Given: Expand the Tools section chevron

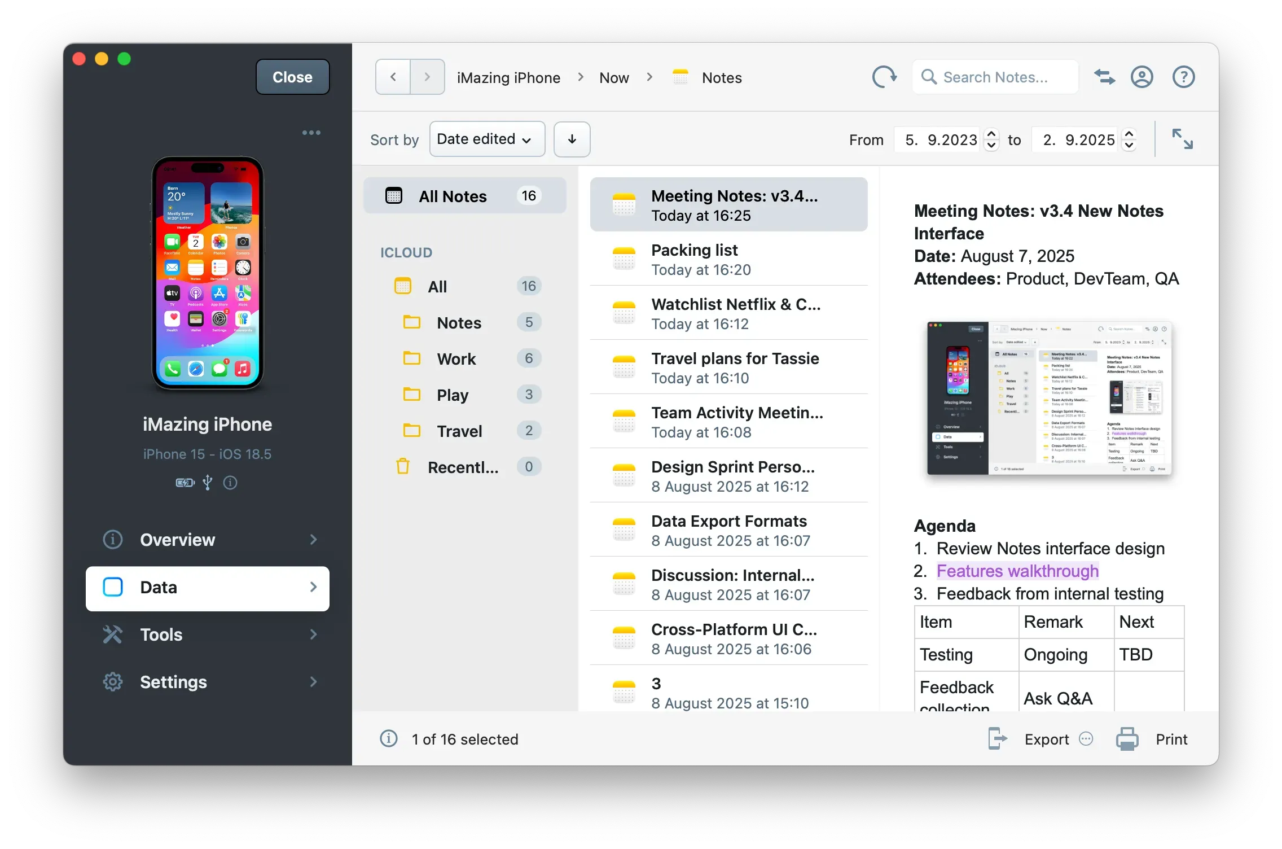Looking at the screenshot, I should click(x=314, y=634).
